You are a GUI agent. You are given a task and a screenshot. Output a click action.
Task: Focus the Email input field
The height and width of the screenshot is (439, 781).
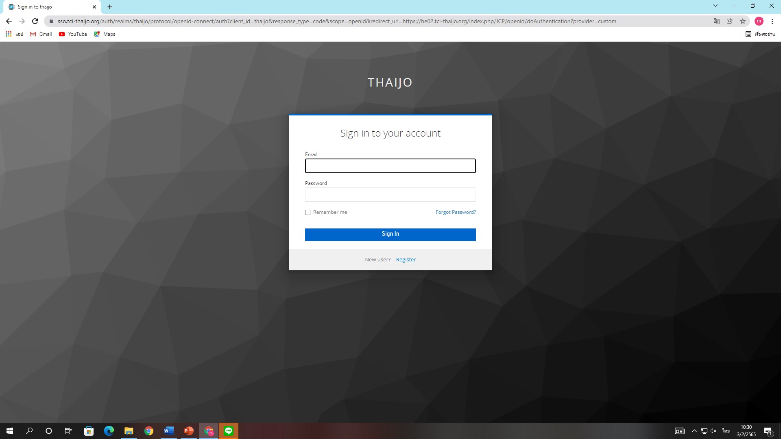point(390,166)
